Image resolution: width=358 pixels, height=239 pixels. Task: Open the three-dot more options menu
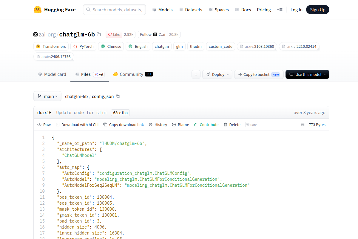tap(196, 74)
